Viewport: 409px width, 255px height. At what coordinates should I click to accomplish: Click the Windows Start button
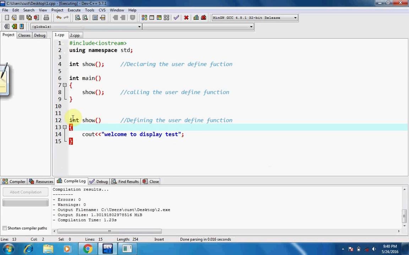coord(8,249)
